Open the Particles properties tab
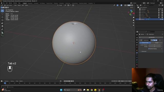The height and width of the screenshot is (92, 164). click(137, 55)
